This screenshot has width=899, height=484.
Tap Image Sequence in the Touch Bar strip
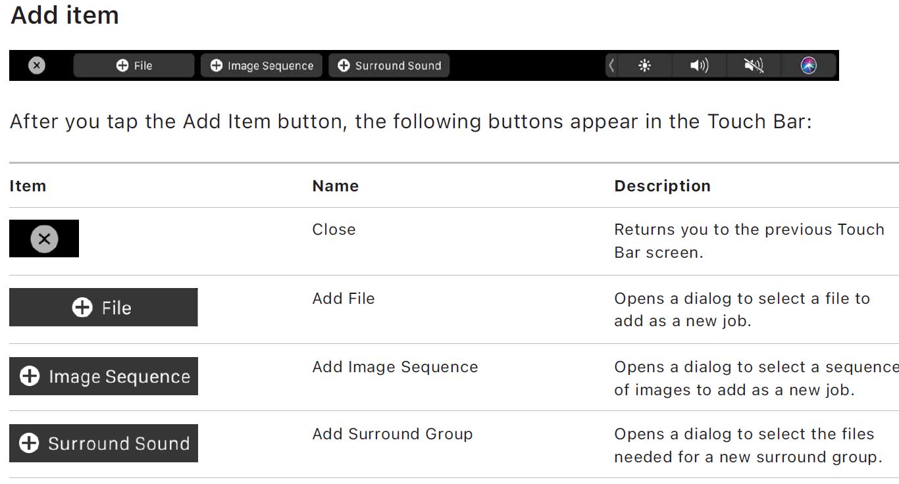[x=261, y=66]
